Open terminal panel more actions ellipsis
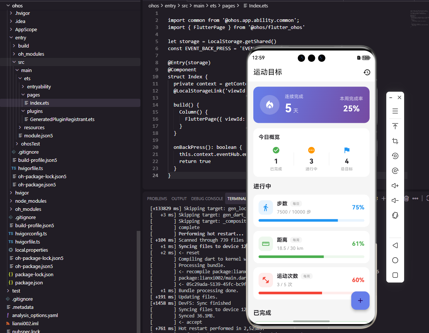The image size is (429, 333). [415, 199]
